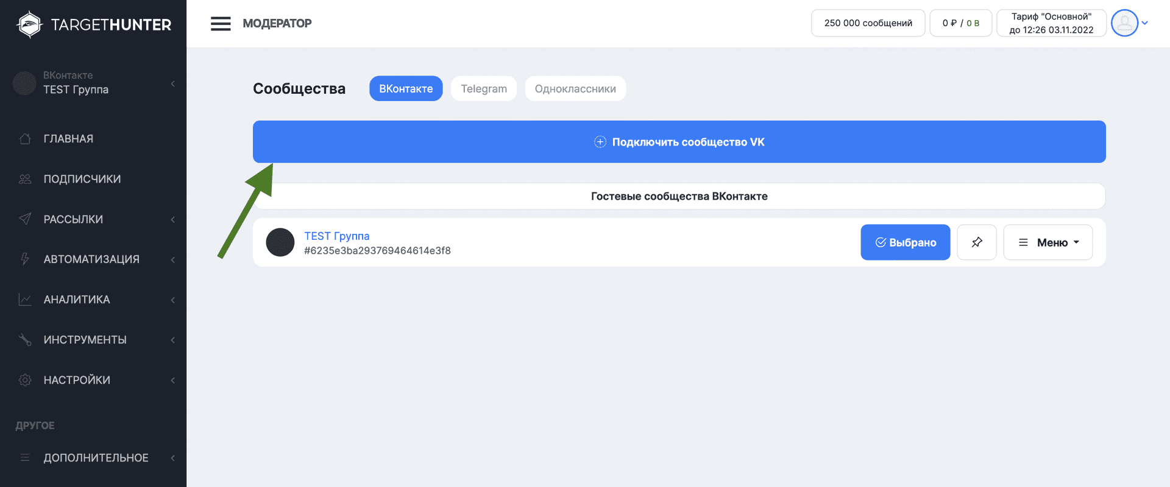The height and width of the screenshot is (487, 1170).
Task: Open the TEST Группа community link
Action: (x=337, y=236)
